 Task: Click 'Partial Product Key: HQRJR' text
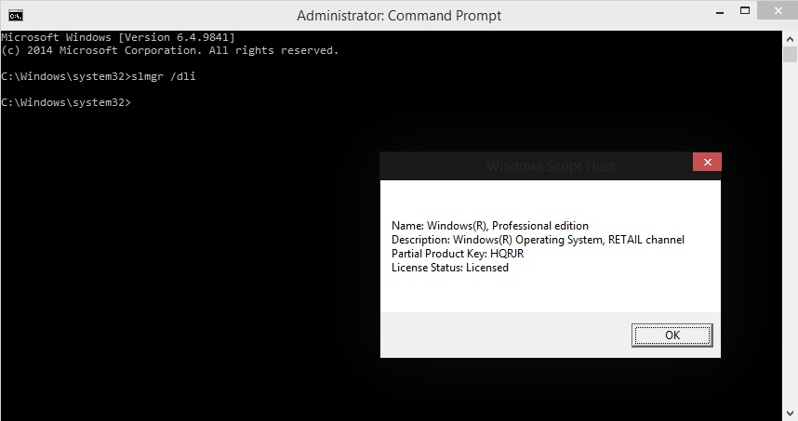[x=458, y=254]
